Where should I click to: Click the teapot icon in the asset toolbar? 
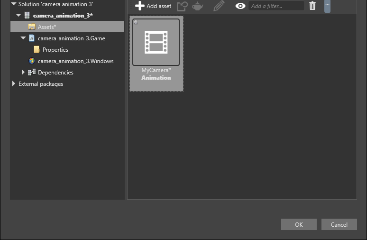tap(198, 6)
